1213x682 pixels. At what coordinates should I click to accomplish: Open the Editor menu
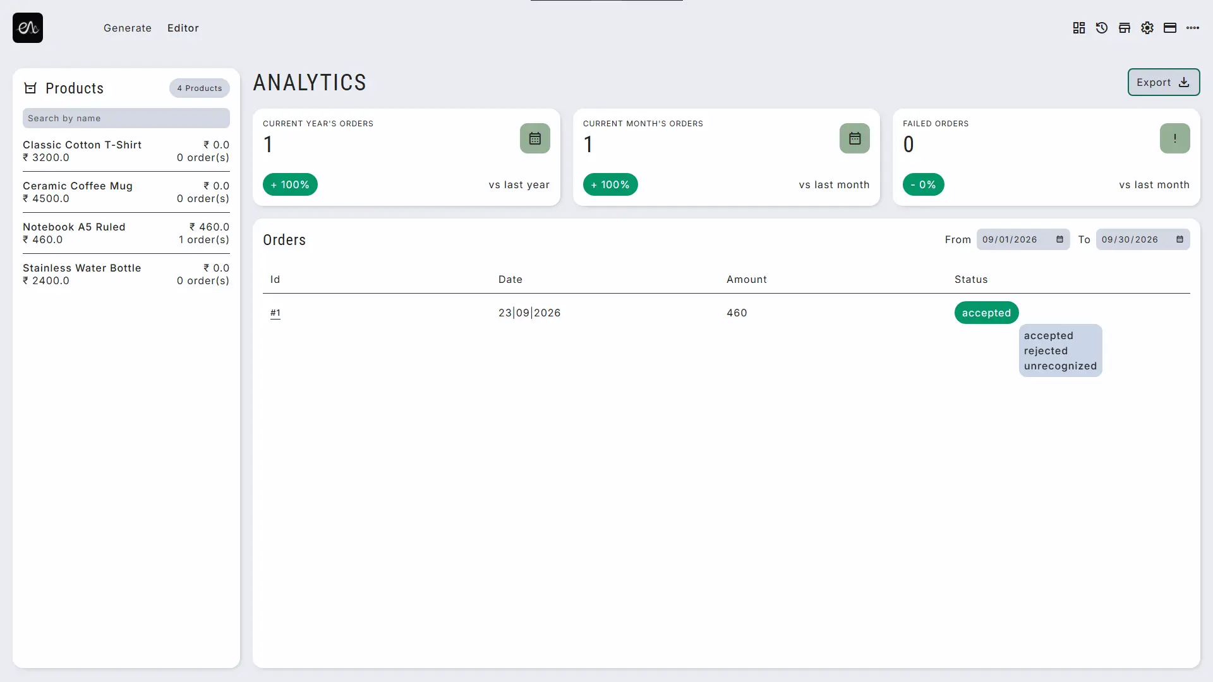[x=183, y=28]
